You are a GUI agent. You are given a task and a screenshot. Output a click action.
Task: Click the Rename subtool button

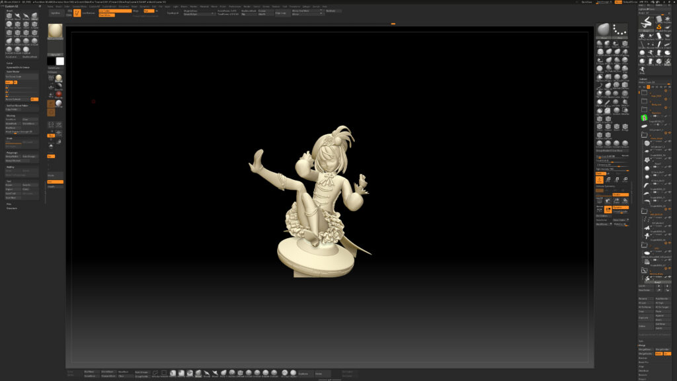pos(645,298)
